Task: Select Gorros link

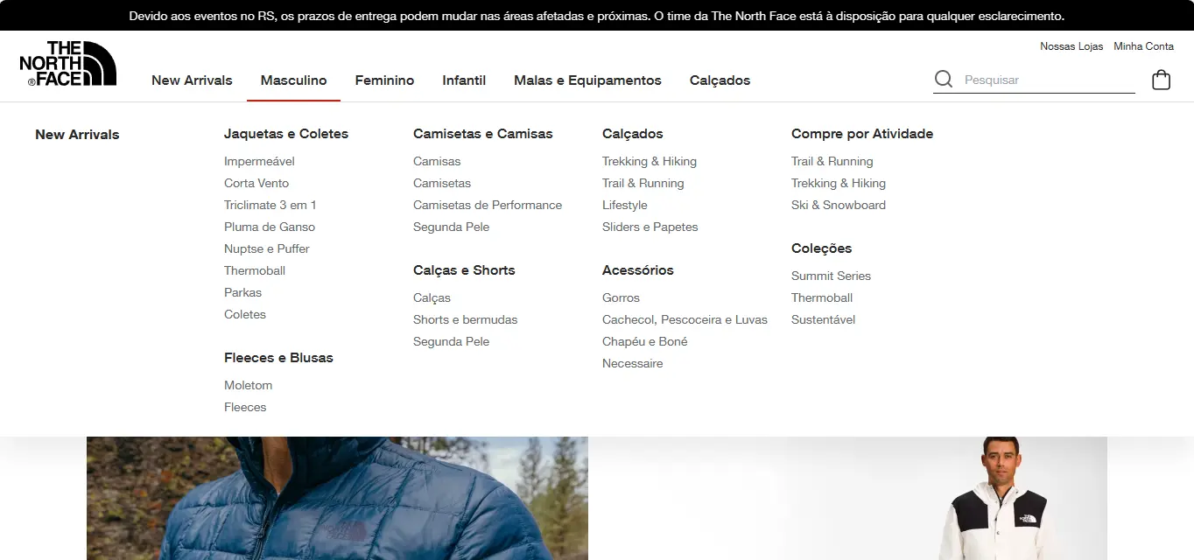Action: coord(621,297)
